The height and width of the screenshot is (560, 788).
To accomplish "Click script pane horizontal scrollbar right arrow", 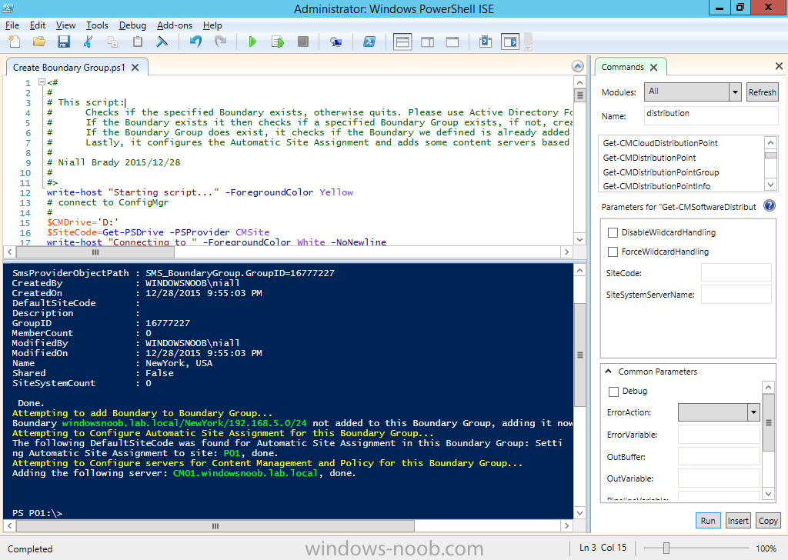I will [567, 252].
